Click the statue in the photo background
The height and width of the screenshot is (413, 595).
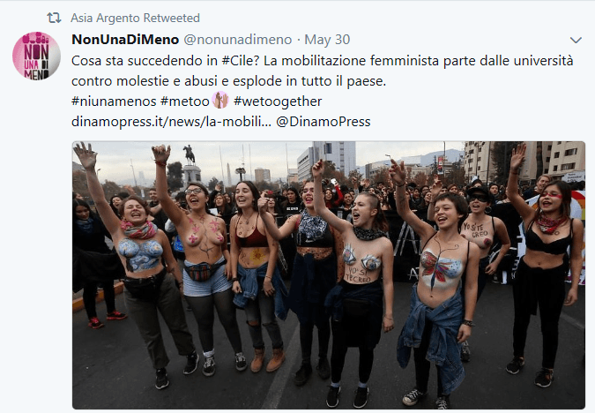coord(190,154)
